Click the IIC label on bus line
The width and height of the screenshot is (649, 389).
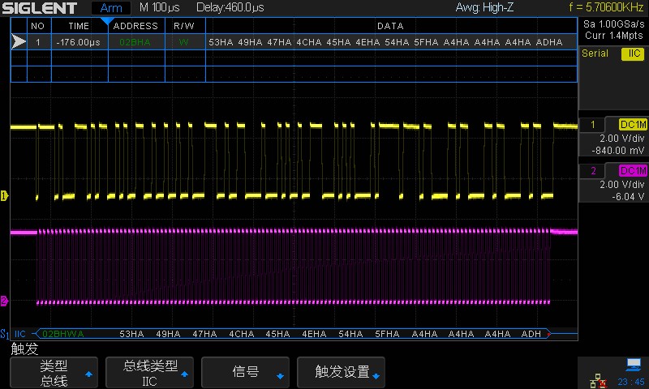point(19,334)
